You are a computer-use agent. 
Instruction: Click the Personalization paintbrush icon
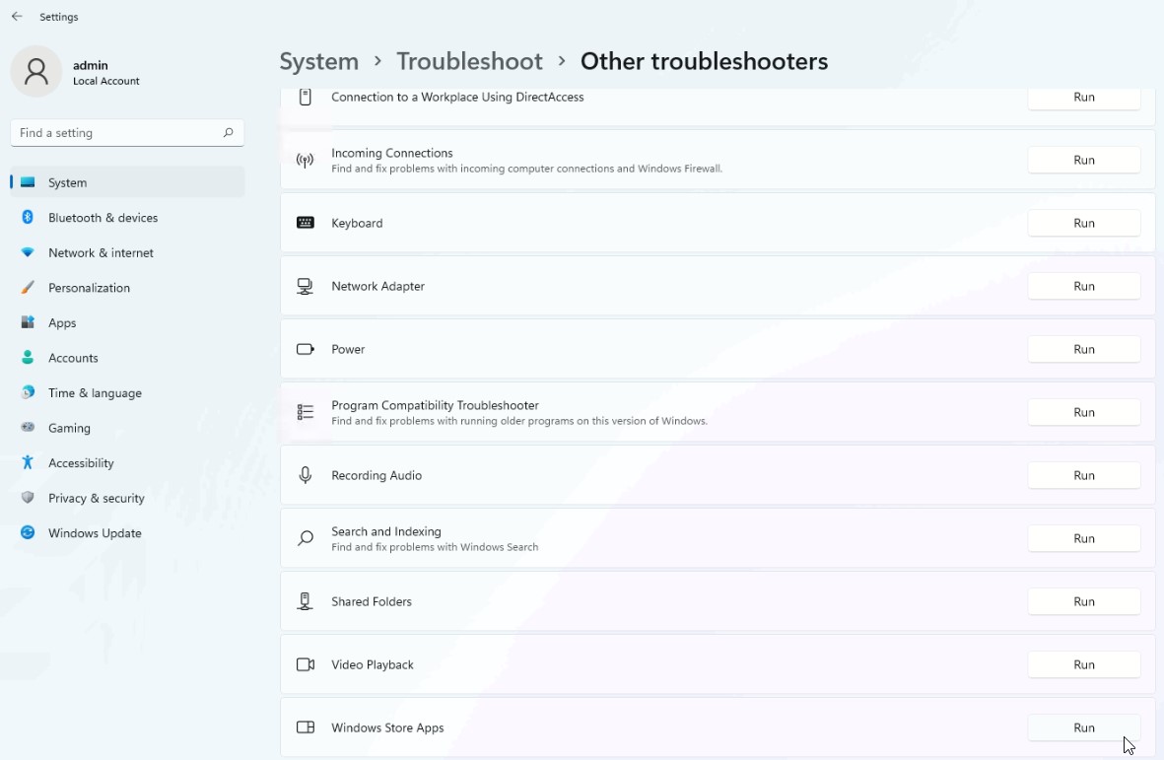click(x=28, y=288)
